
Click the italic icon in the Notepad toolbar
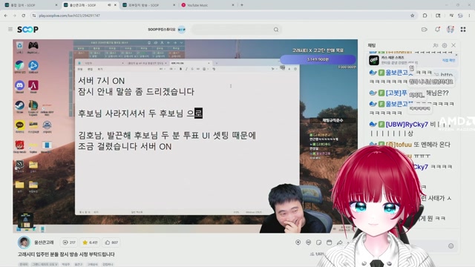click(186, 69)
